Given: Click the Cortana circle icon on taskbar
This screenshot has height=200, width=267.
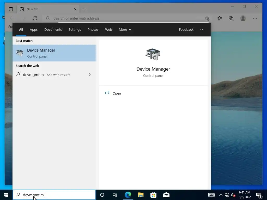Looking at the screenshot, I should pyautogui.click(x=102, y=195).
